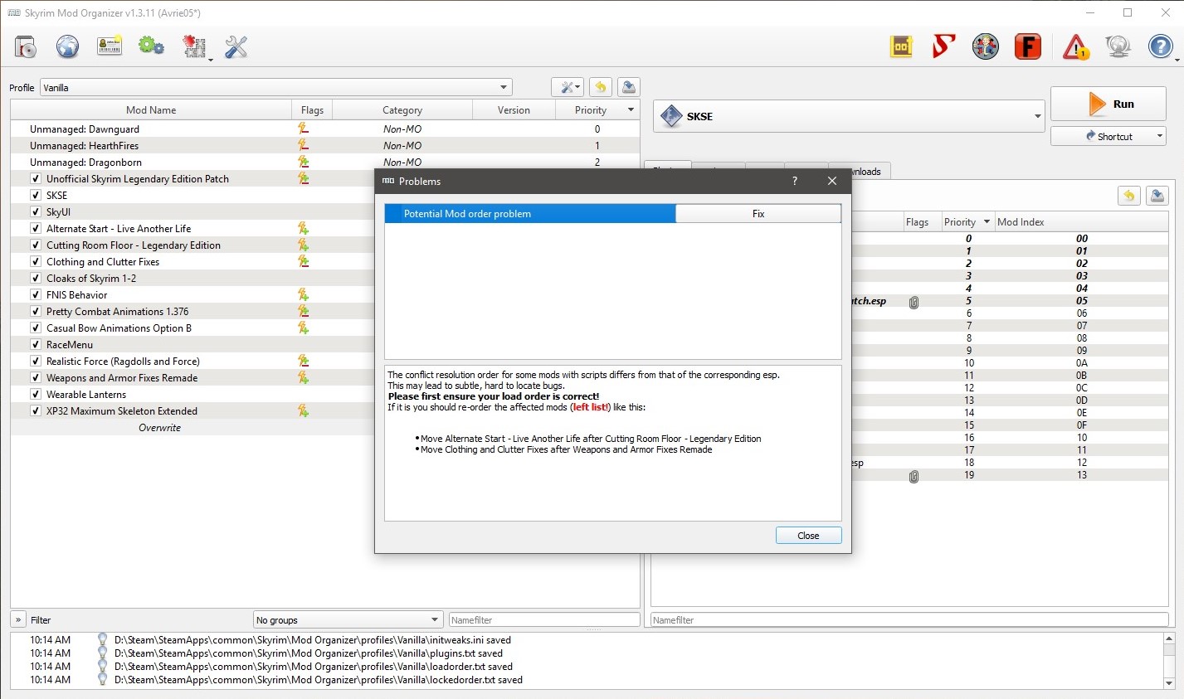Disable the SkyUI mod checkbox
This screenshot has height=699, width=1184.
point(36,212)
